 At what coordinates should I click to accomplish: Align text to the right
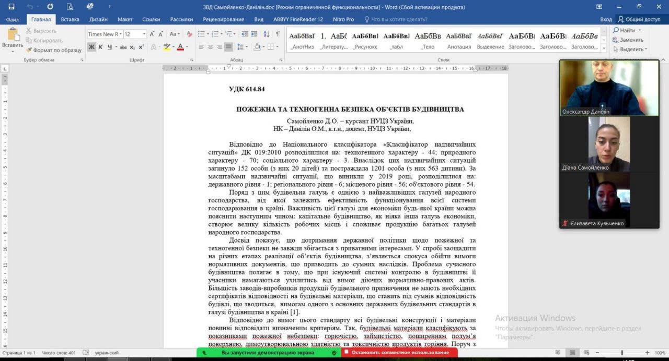point(220,47)
